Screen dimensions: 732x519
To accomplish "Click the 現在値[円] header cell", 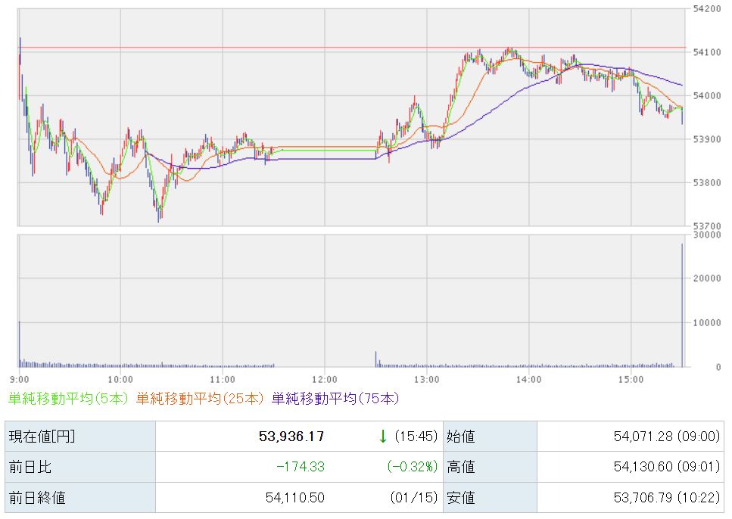I will (x=42, y=437).
